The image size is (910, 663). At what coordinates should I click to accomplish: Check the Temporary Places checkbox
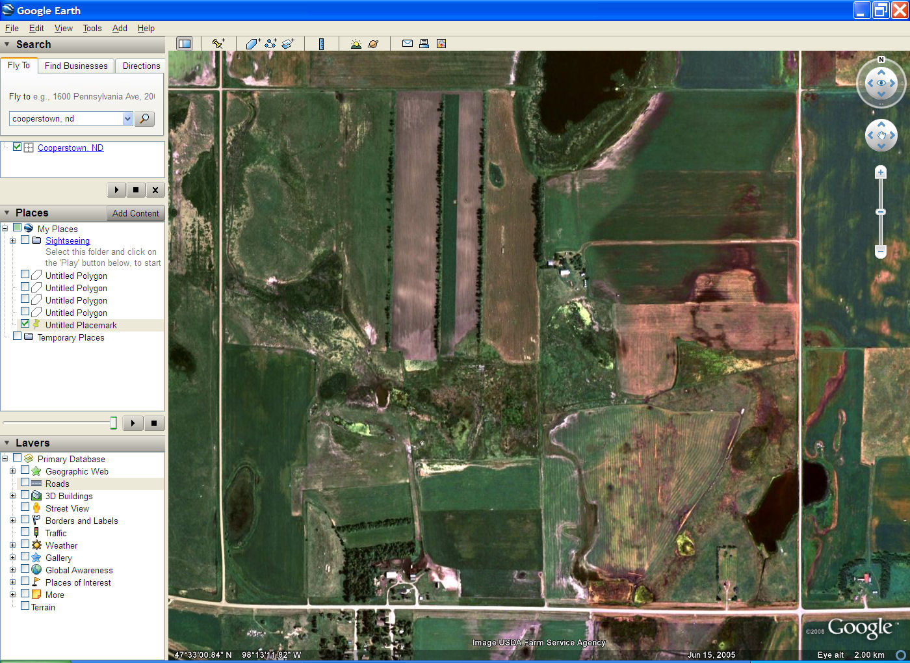point(18,336)
